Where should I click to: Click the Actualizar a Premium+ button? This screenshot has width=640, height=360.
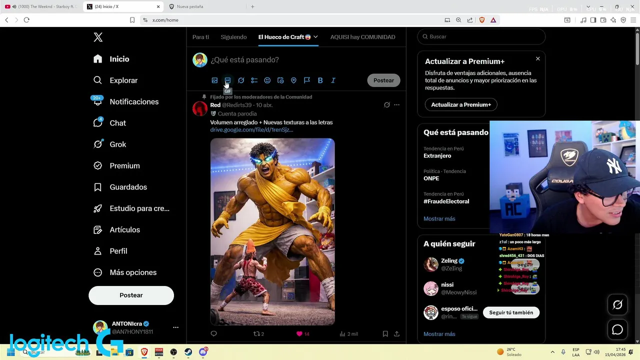[x=461, y=104]
